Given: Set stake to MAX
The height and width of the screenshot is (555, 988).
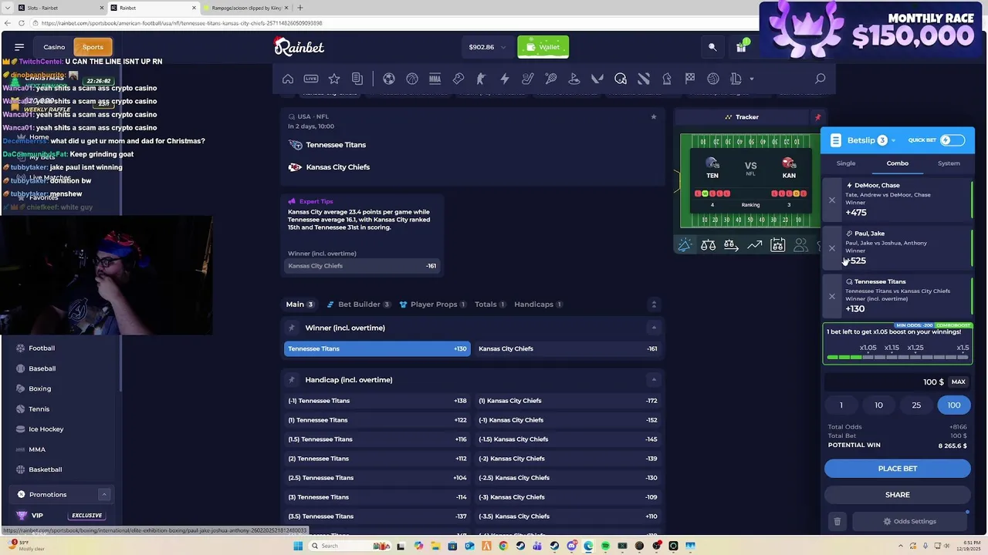Looking at the screenshot, I should click(x=958, y=382).
